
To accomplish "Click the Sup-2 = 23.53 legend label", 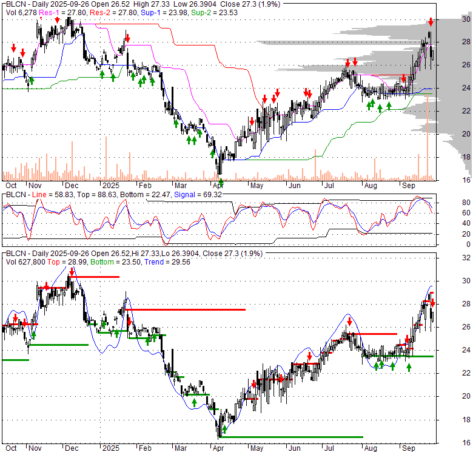I will [x=214, y=13].
